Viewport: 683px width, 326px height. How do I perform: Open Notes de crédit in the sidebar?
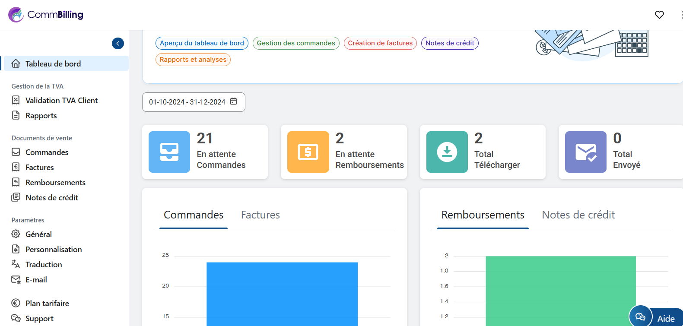tap(52, 197)
